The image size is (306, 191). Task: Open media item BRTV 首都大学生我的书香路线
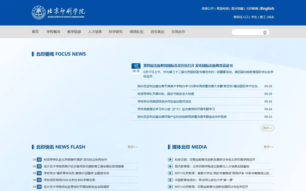pyautogui.click(x=223, y=173)
